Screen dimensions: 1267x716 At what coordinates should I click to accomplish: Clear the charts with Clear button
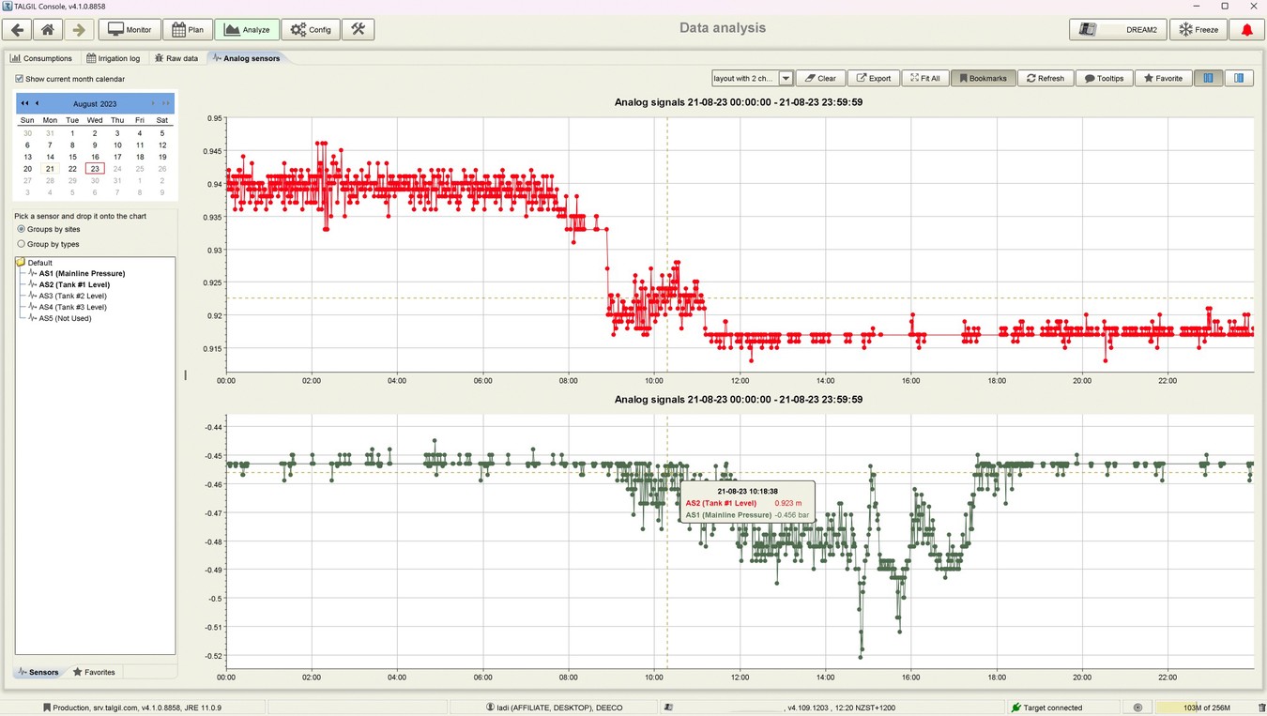(x=820, y=78)
